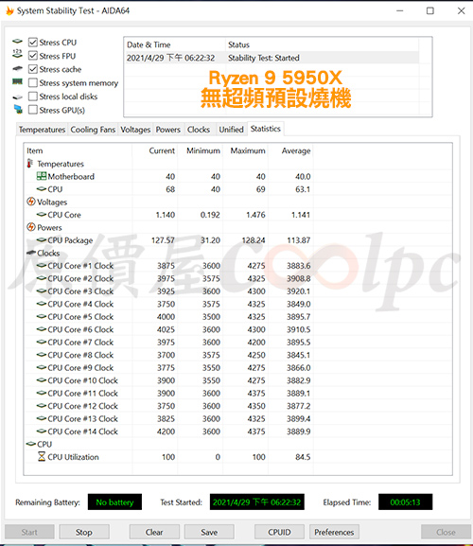Select the Unified tab

(231, 130)
